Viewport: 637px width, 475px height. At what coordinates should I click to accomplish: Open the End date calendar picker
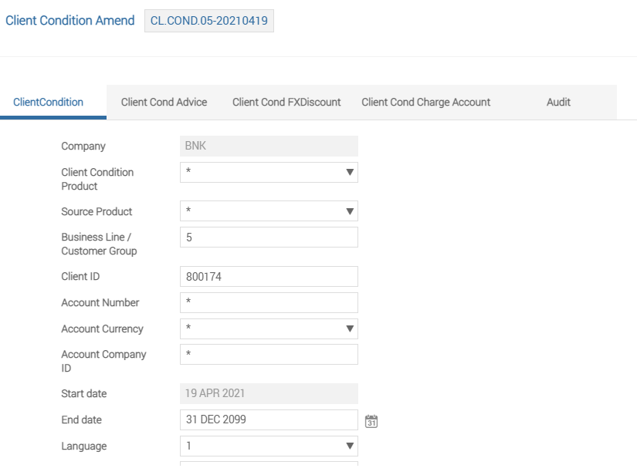pyautogui.click(x=371, y=421)
